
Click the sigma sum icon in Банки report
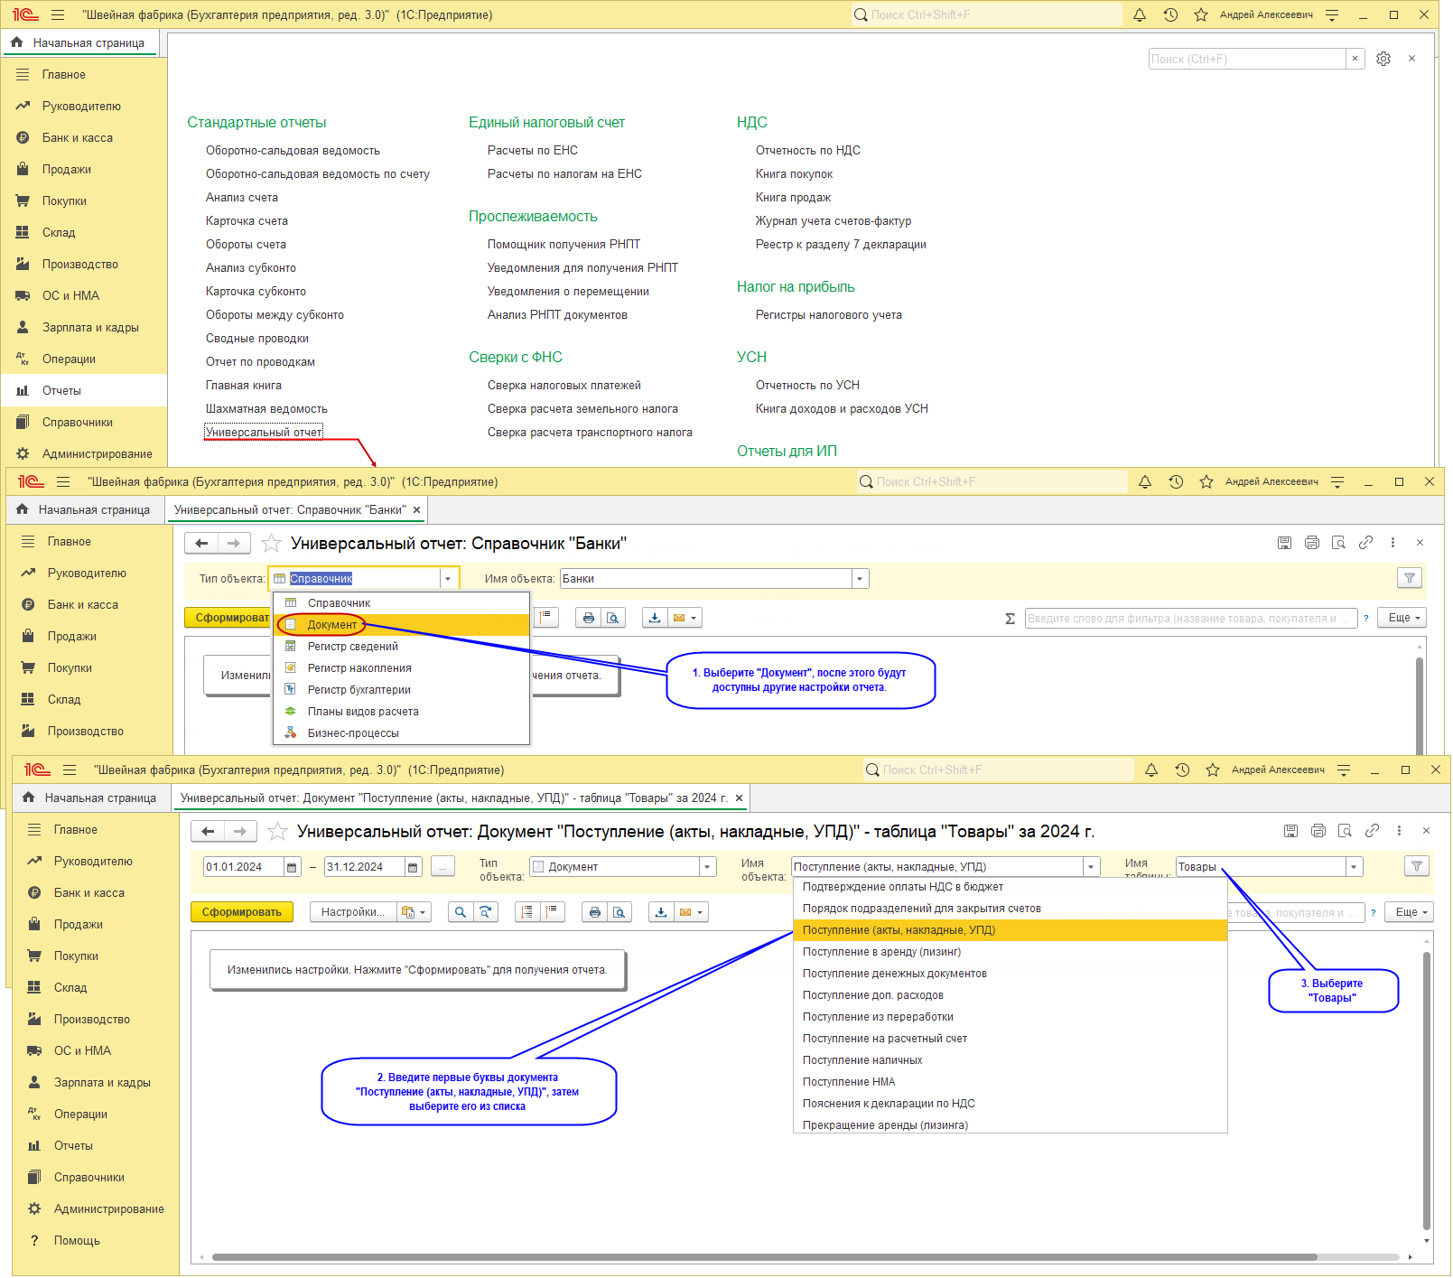tap(1010, 619)
